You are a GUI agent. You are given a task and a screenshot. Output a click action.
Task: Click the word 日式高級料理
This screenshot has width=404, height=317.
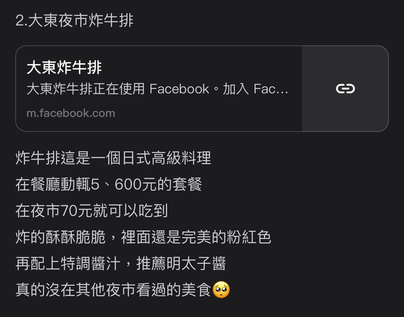click(166, 158)
